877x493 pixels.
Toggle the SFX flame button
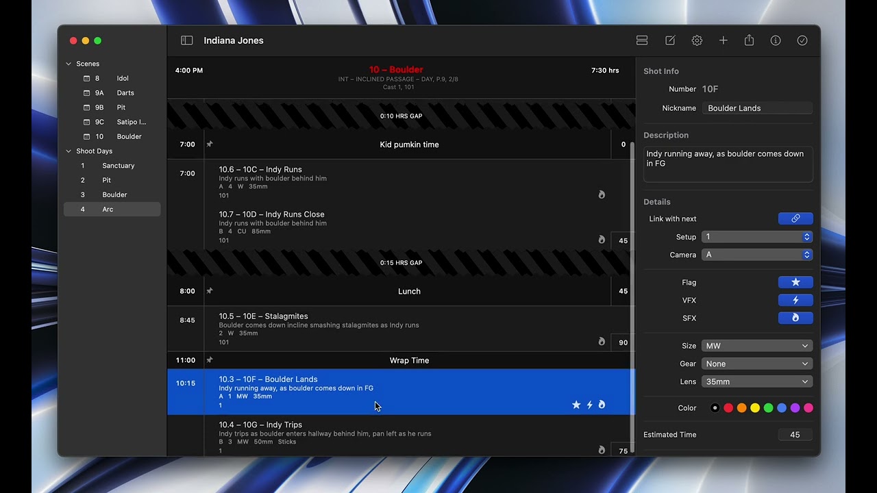click(795, 318)
